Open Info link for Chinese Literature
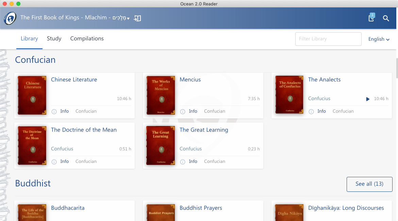 point(65,111)
